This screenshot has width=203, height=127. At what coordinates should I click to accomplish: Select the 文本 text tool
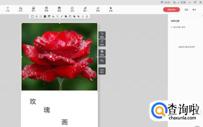pyautogui.click(x=8, y=9)
